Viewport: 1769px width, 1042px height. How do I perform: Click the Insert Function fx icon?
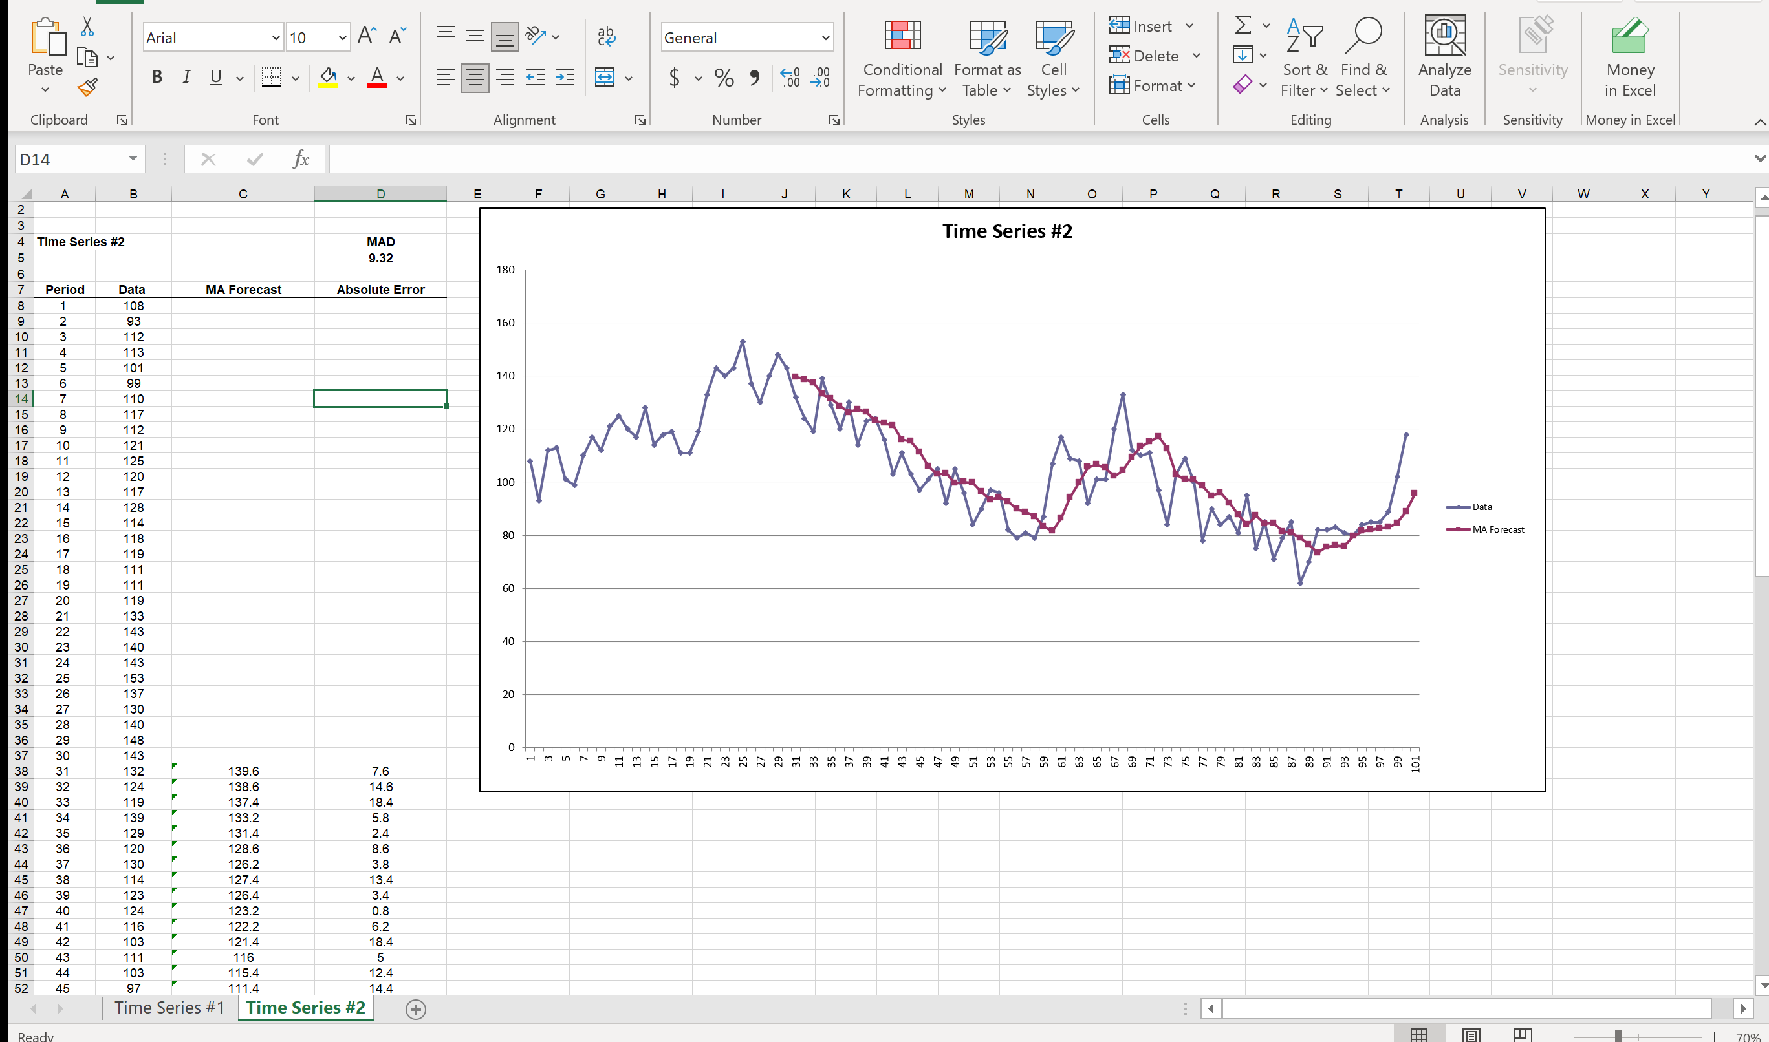301,160
